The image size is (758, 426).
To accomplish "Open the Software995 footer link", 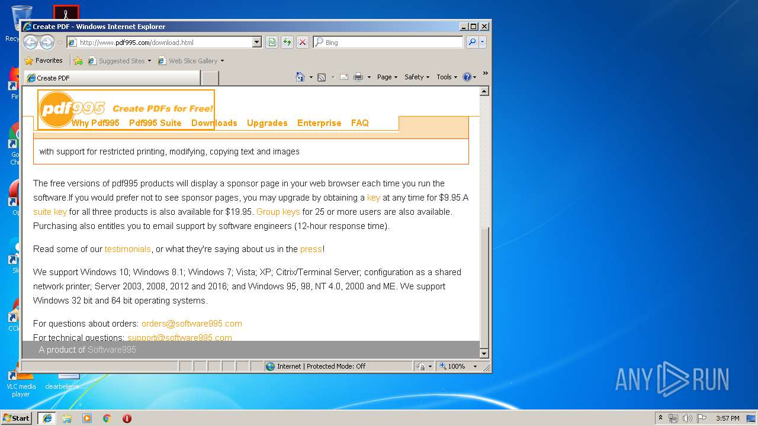I will click(111, 350).
